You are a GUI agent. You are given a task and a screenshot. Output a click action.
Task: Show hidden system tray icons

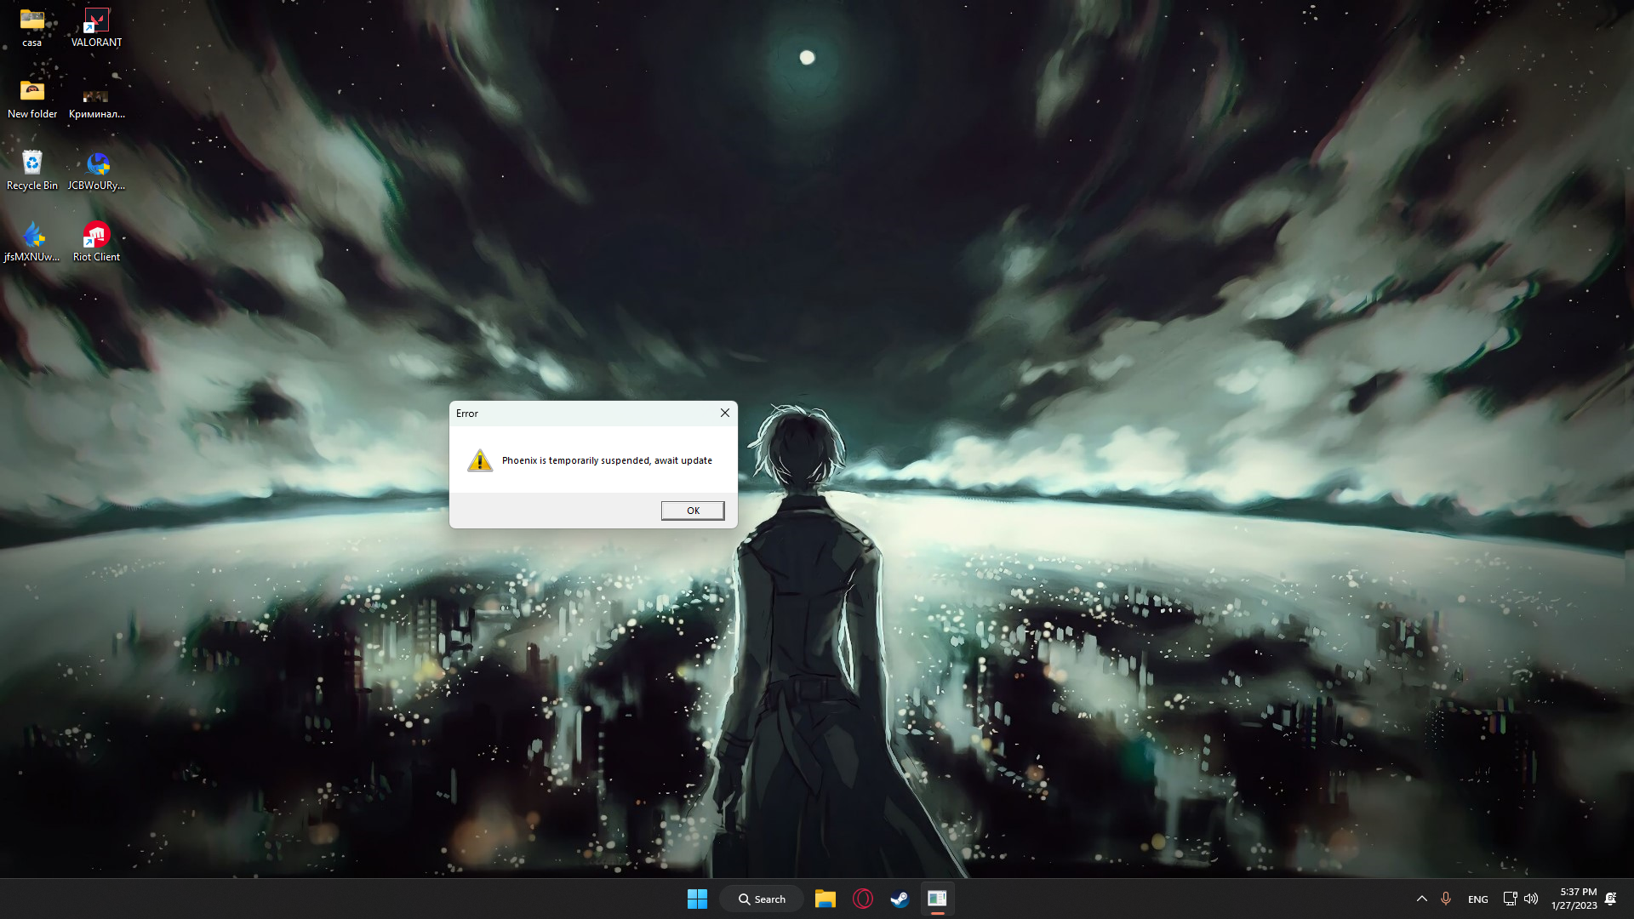(1421, 899)
